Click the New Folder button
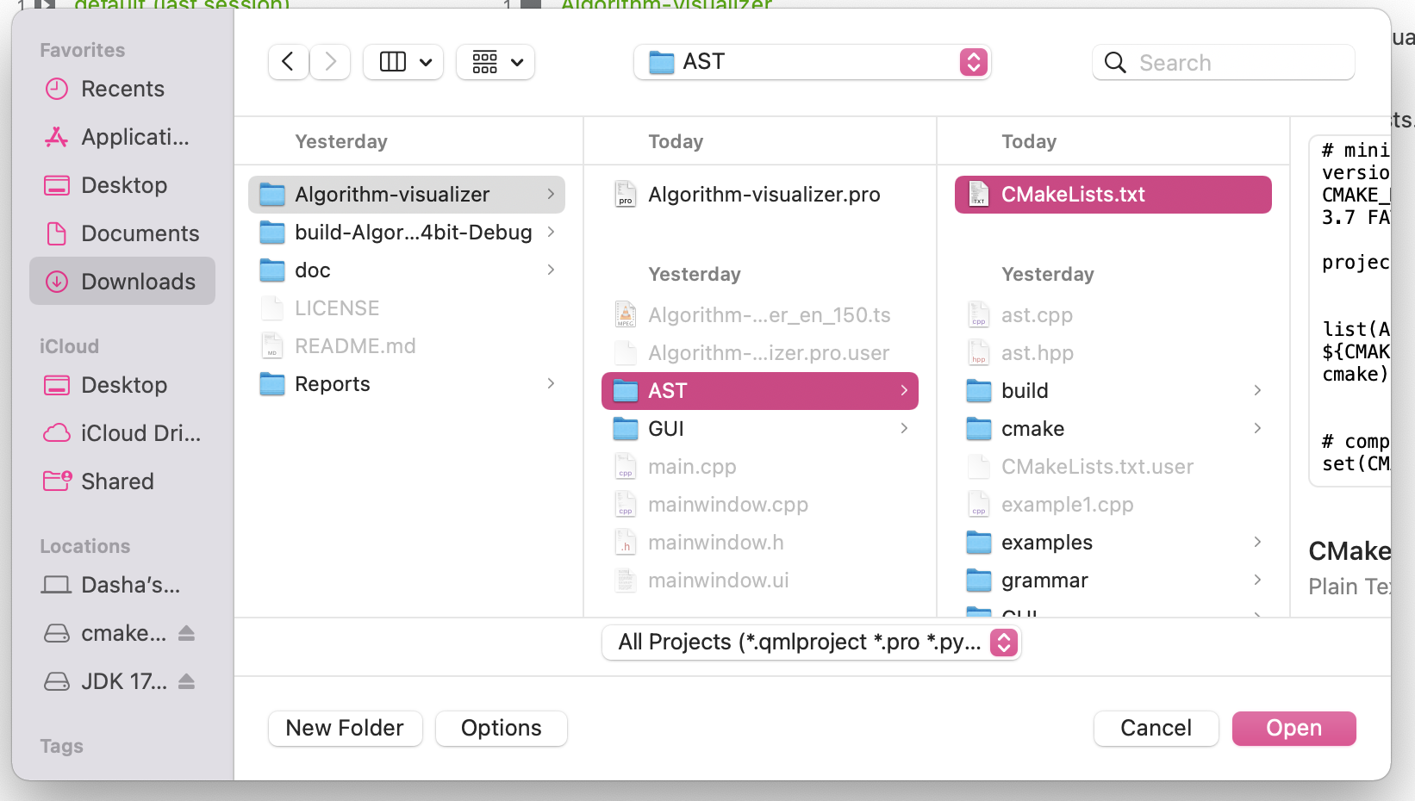1415x801 pixels. (345, 728)
